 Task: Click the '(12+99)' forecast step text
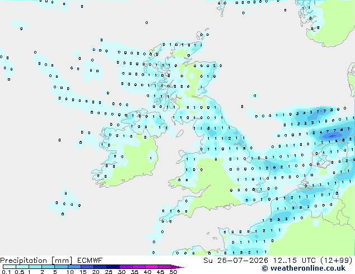tap(337, 261)
